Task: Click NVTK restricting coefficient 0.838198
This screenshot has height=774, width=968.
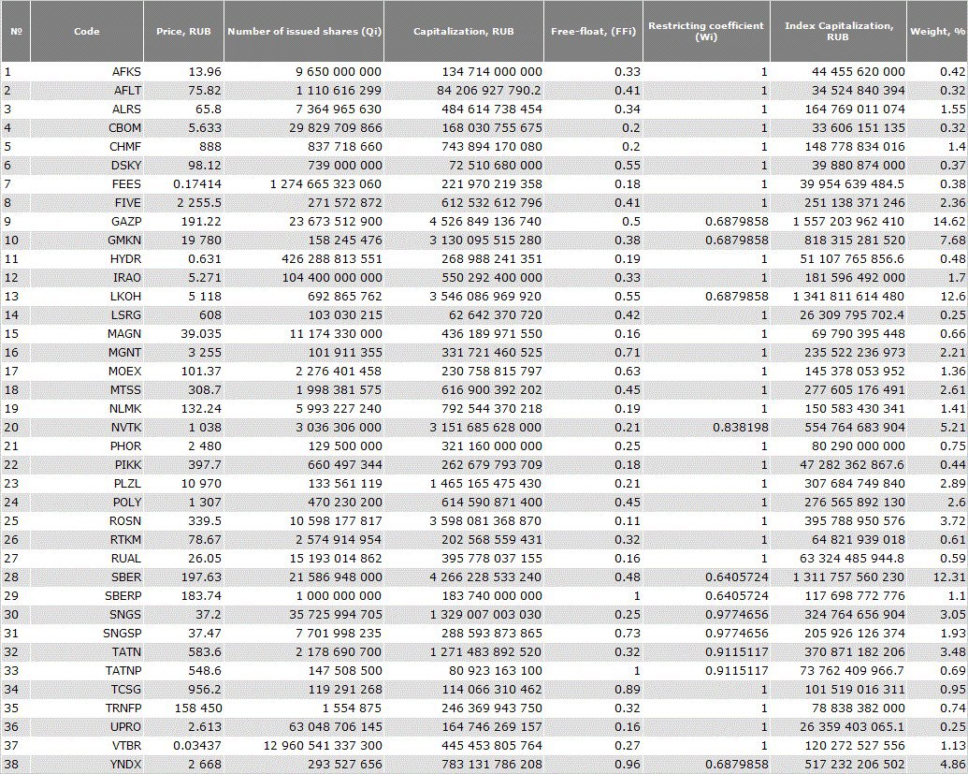Action: [740, 427]
